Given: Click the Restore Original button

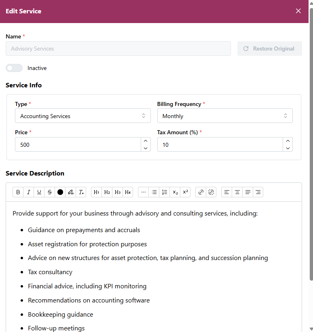Looking at the screenshot, I should click(x=269, y=49).
